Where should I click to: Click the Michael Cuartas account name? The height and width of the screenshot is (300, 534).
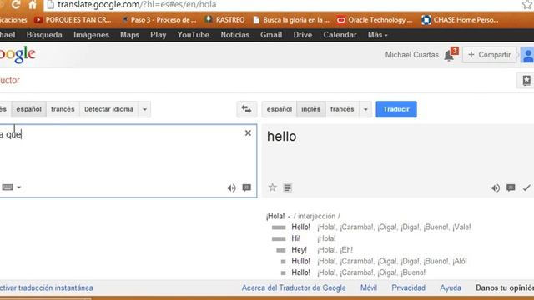coord(411,55)
